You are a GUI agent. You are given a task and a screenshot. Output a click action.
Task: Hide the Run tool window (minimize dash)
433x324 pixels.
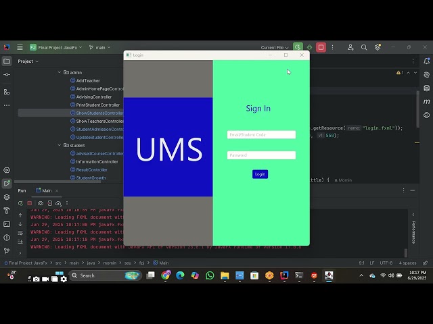click(x=413, y=190)
